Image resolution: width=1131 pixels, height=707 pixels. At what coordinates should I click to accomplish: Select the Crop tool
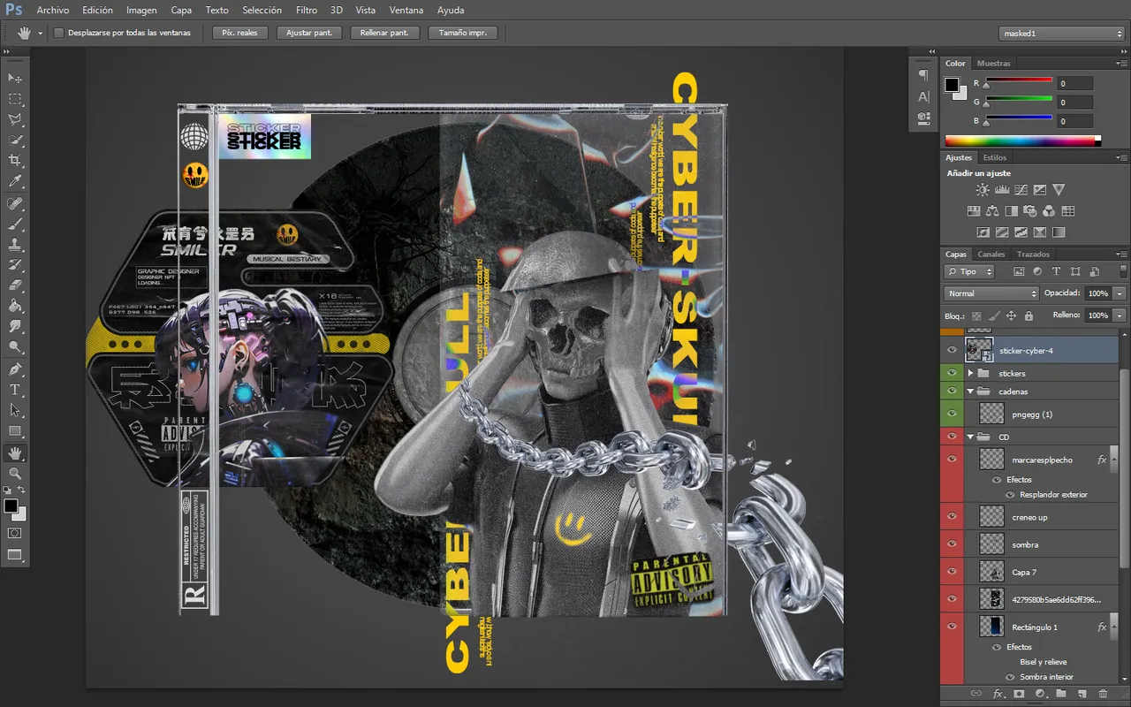[15, 160]
